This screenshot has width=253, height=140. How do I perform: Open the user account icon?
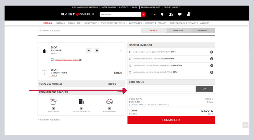coord(171,14)
